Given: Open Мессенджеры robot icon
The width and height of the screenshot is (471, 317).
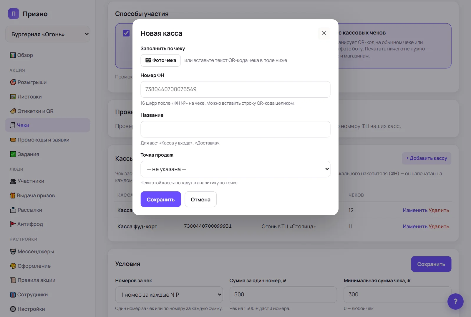Looking at the screenshot, I should (13, 252).
